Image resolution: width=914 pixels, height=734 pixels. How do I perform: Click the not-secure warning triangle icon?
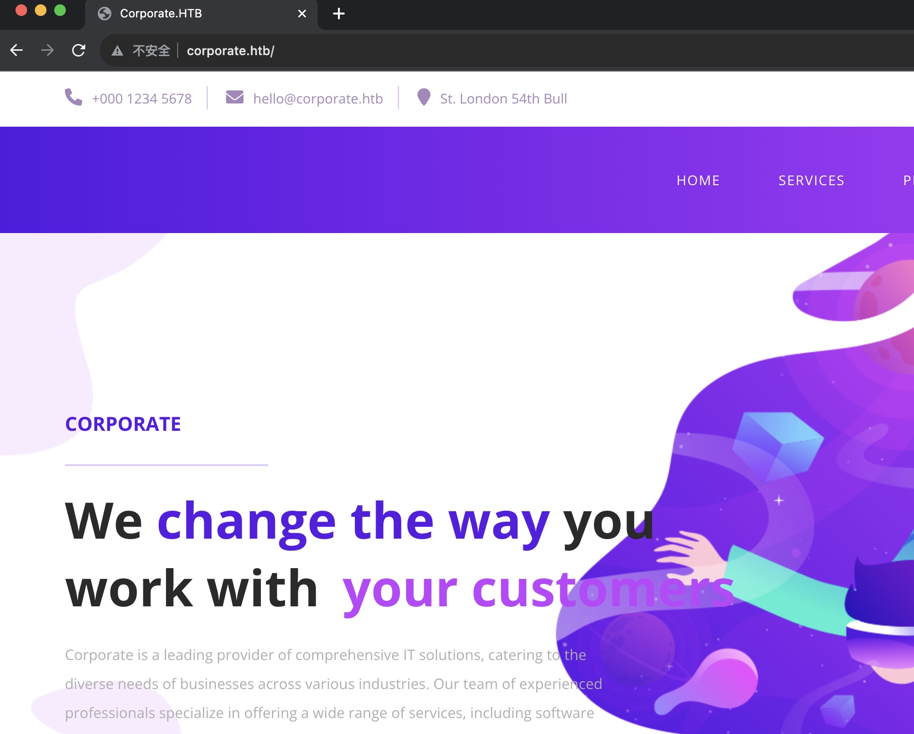pos(117,51)
